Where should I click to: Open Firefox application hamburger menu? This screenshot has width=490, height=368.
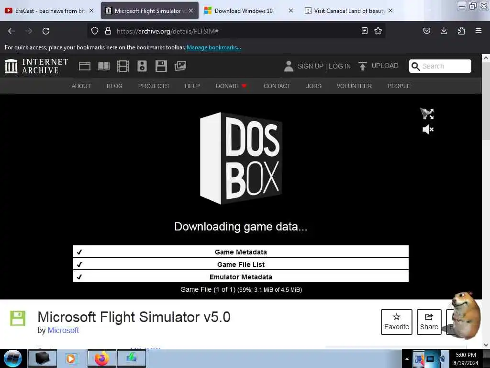479,31
